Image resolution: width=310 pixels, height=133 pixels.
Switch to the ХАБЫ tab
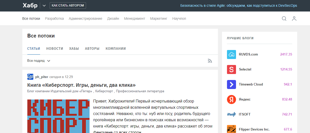point(74,48)
